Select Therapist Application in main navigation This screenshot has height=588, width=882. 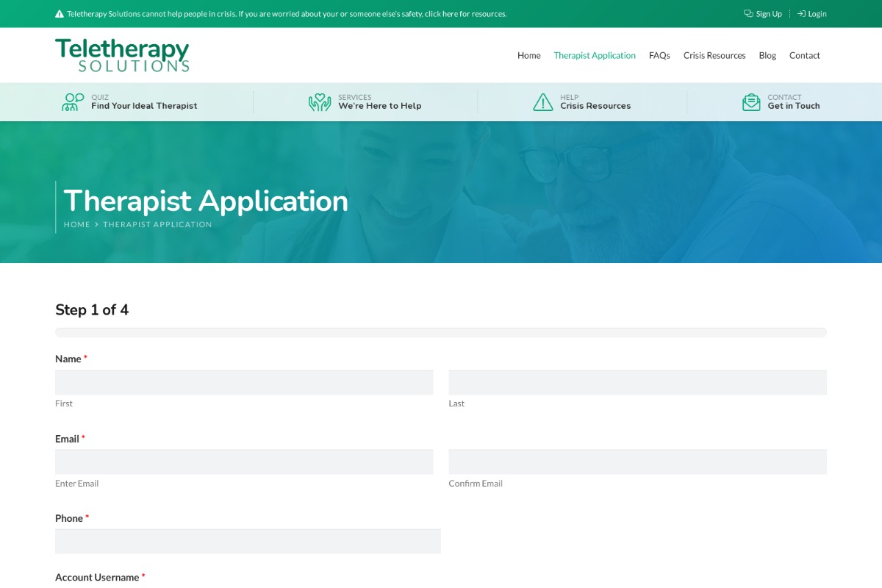[x=595, y=55]
